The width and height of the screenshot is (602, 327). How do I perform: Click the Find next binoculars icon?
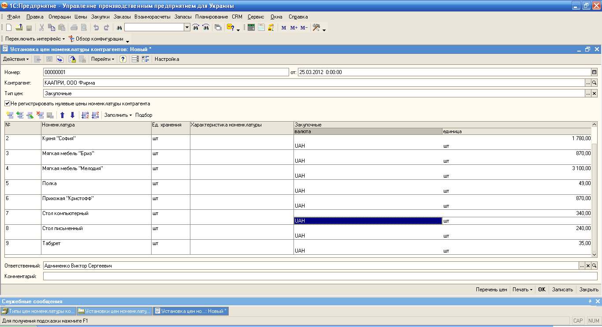[196, 27]
